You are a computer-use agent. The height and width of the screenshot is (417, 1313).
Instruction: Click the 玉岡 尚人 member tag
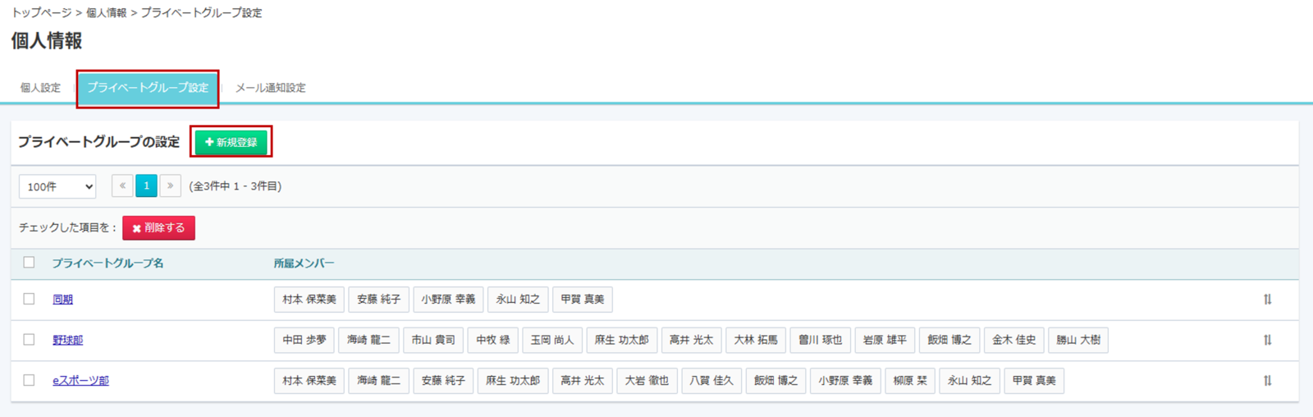click(x=552, y=340)
